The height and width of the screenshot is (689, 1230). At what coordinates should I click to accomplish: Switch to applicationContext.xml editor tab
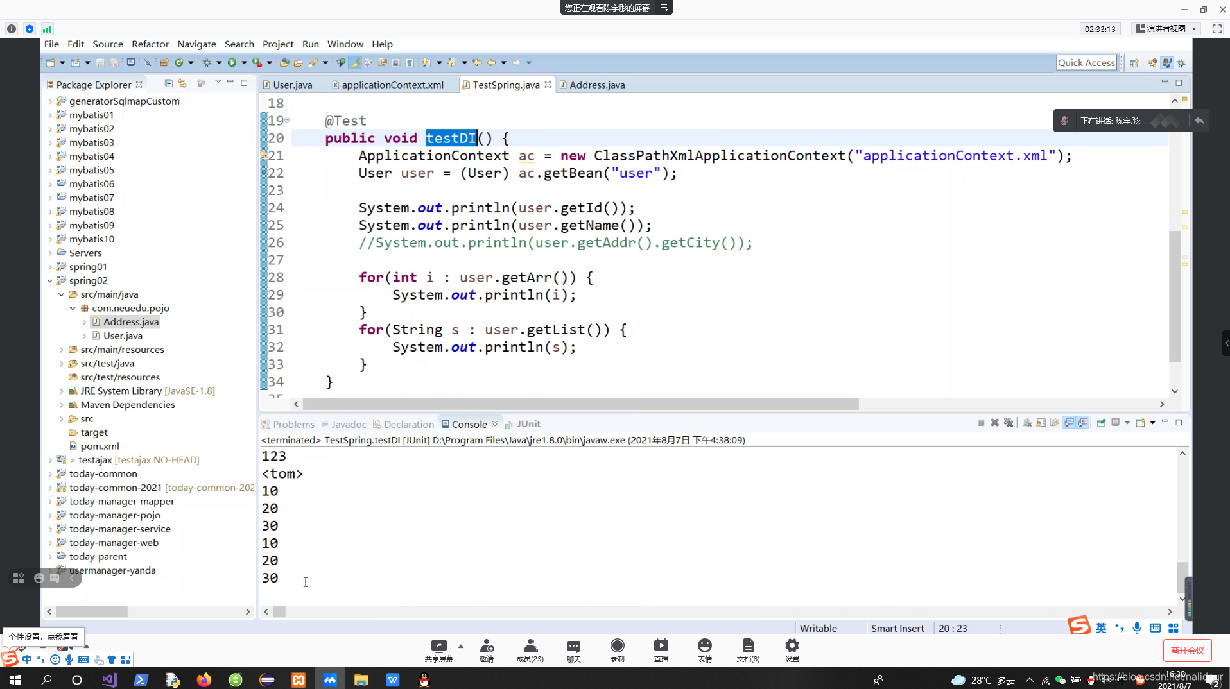pos(388,85)
